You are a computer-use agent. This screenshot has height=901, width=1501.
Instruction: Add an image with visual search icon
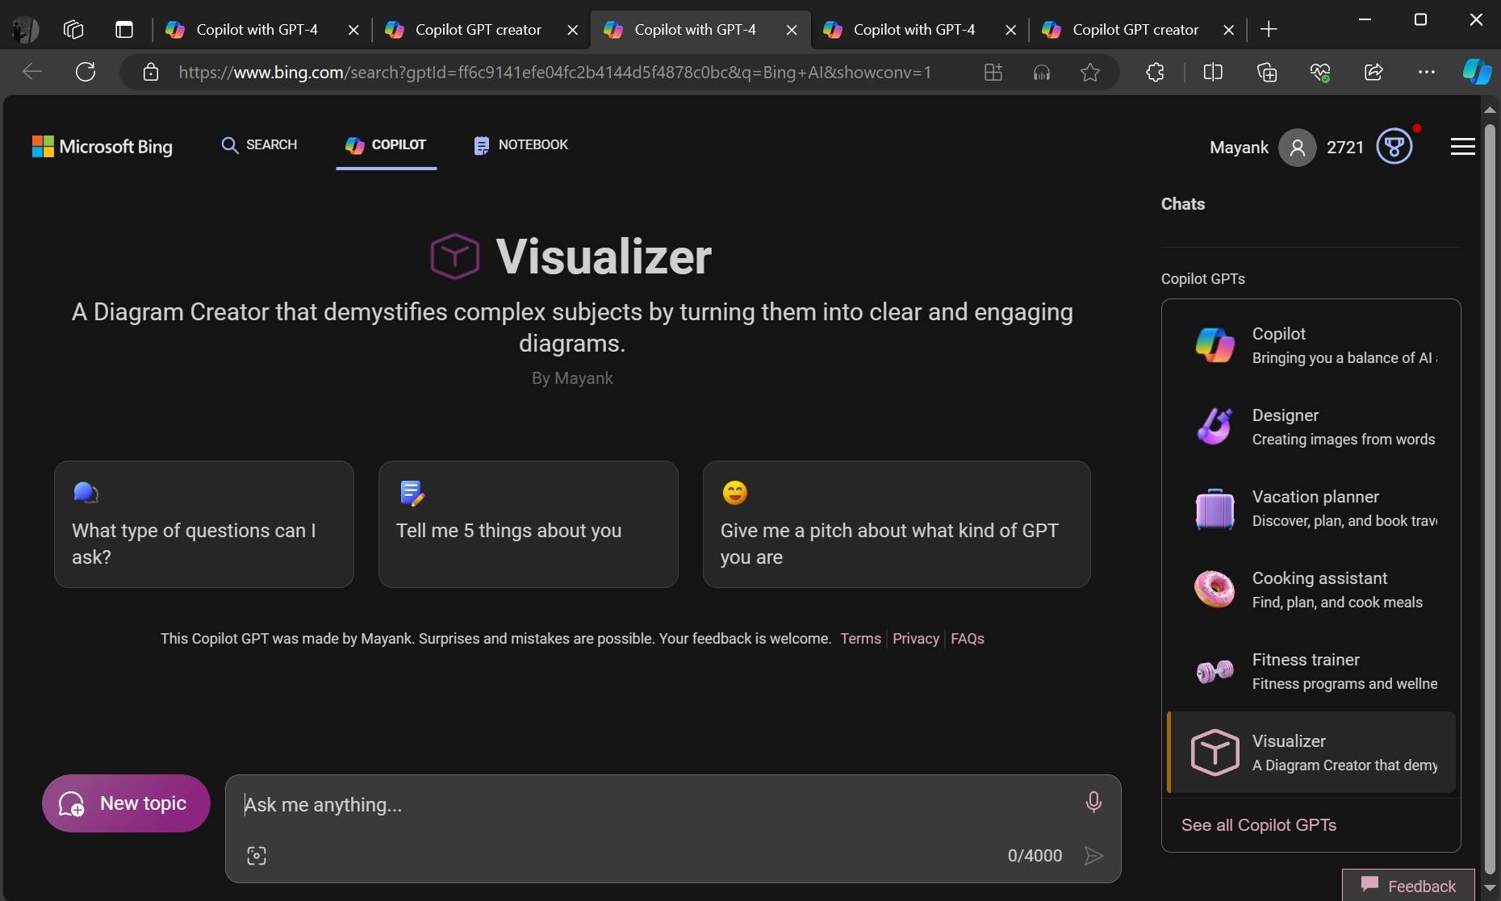click(x=257, y=856)
